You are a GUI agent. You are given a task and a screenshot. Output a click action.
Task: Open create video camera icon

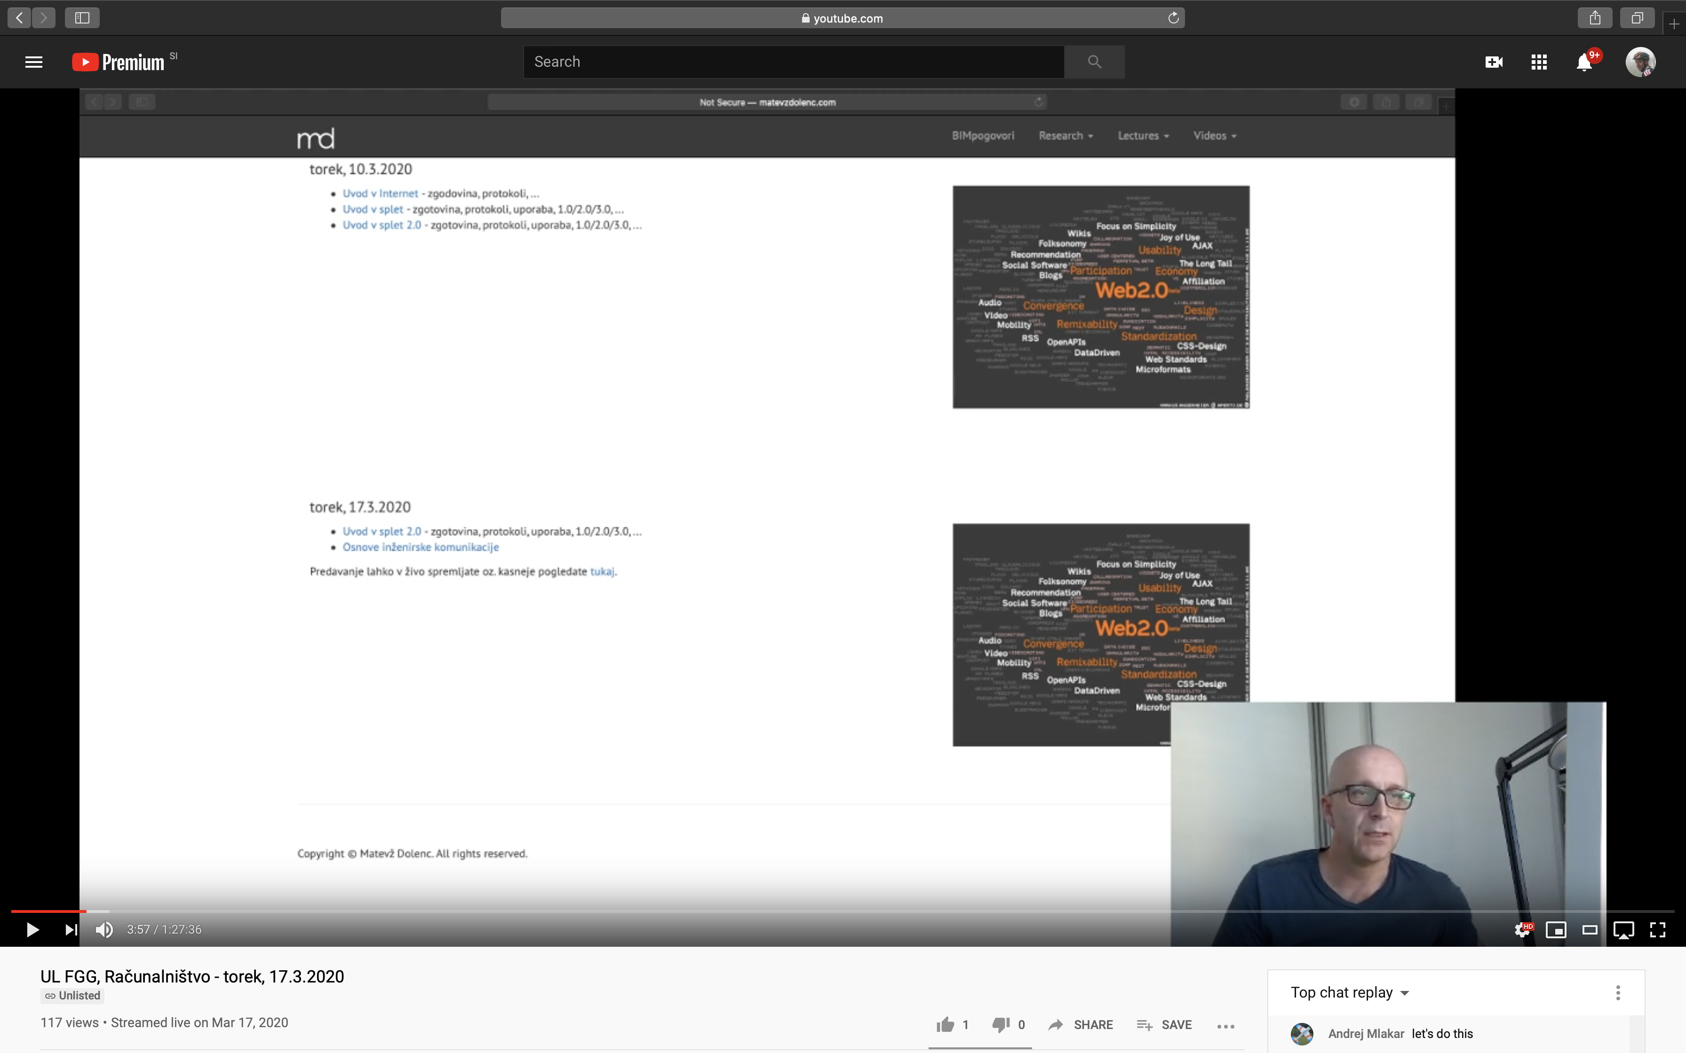[x=1494, y=62]
